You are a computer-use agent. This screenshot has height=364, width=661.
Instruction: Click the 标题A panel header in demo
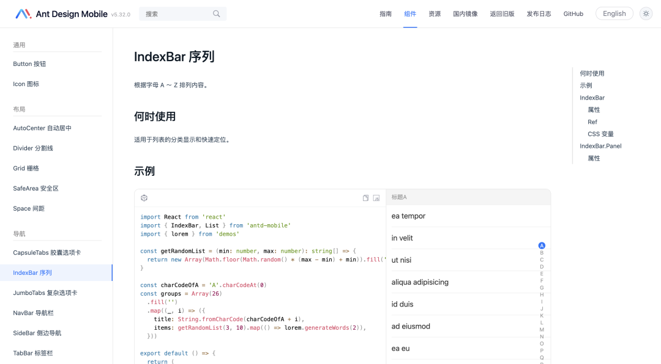[x=468, y=197]
